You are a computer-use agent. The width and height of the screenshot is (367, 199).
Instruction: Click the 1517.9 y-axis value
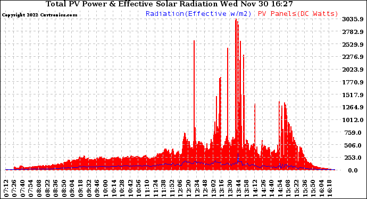[353, 95]
